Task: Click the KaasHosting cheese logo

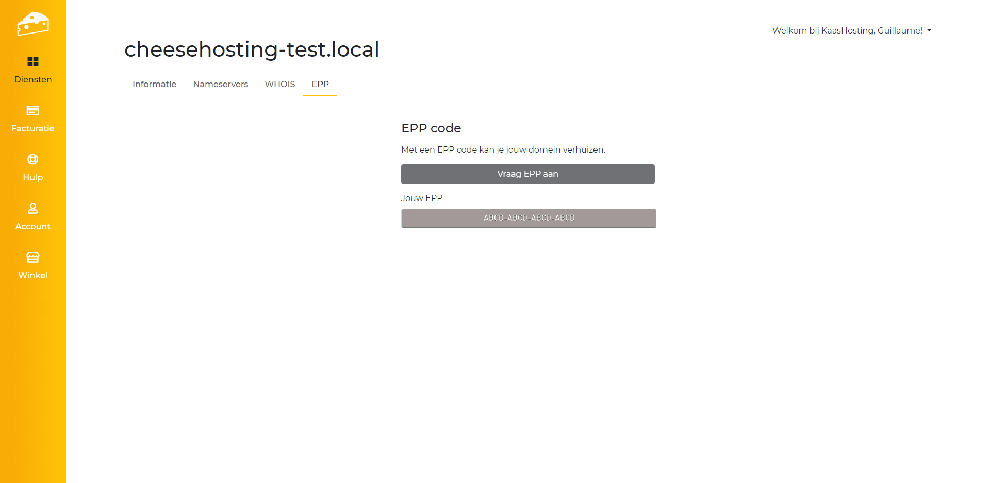Action: [x=33, y=24]
